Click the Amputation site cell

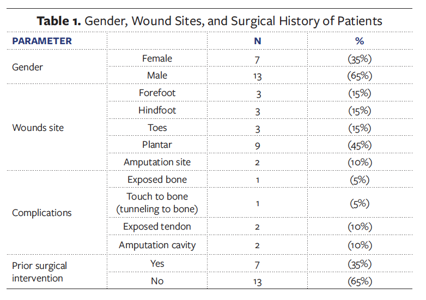[157, 162]
